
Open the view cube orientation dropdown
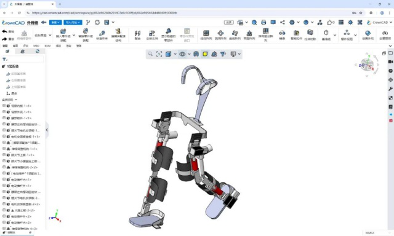tap(175, 54)
